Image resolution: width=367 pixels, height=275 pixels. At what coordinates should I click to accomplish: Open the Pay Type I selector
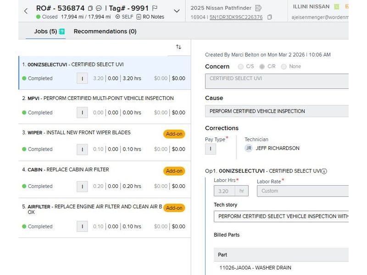click(210, 149)
